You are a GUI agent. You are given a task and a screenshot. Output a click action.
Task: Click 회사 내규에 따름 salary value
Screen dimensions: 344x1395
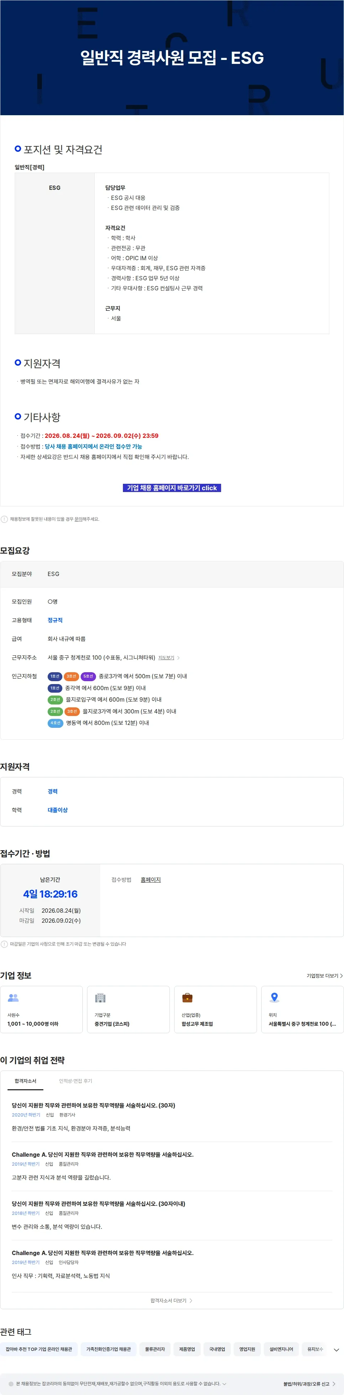pos(67,638)
